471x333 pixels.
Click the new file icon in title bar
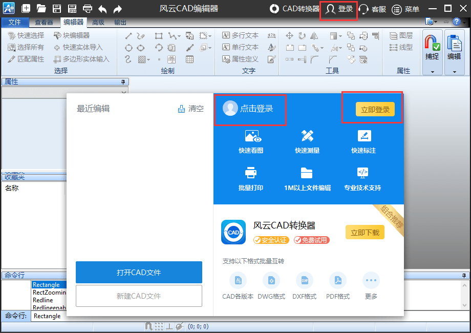(x=26, y=8)
